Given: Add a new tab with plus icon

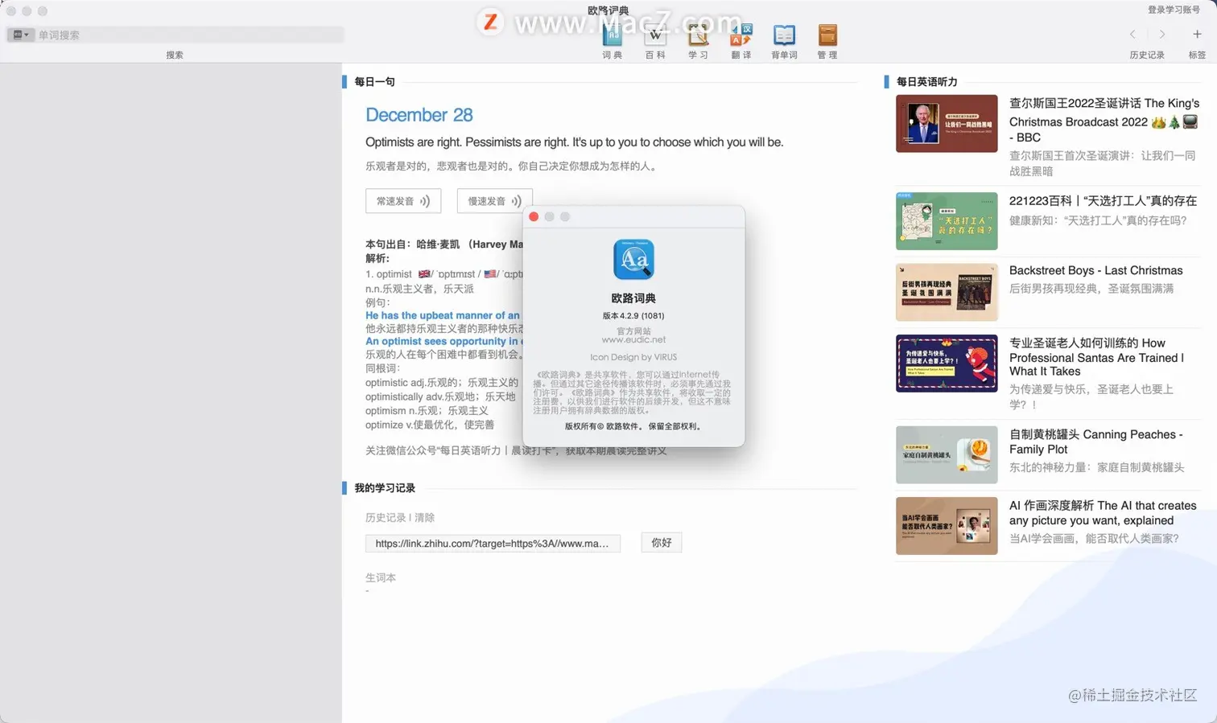Looking at the screenshot, I should 1197,34.
